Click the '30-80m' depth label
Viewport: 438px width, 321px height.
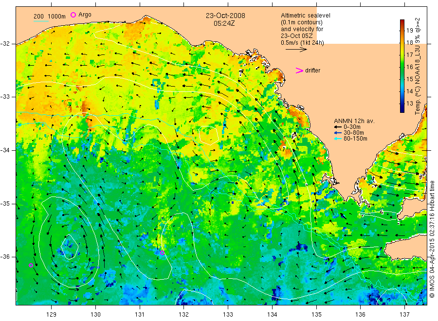pos(354,133)
